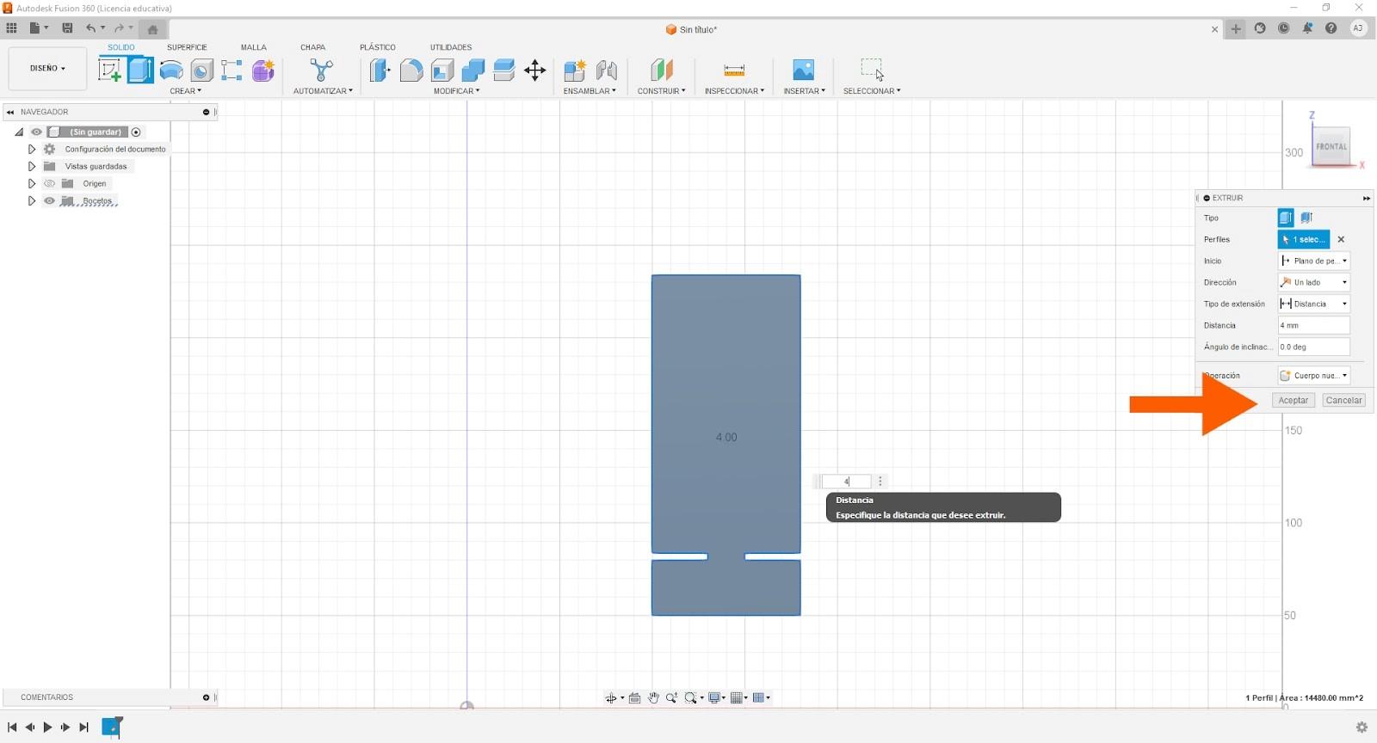Screen dimensions: 1377x743
Task: Select the Hole tool icon
Action: [201, 71]
